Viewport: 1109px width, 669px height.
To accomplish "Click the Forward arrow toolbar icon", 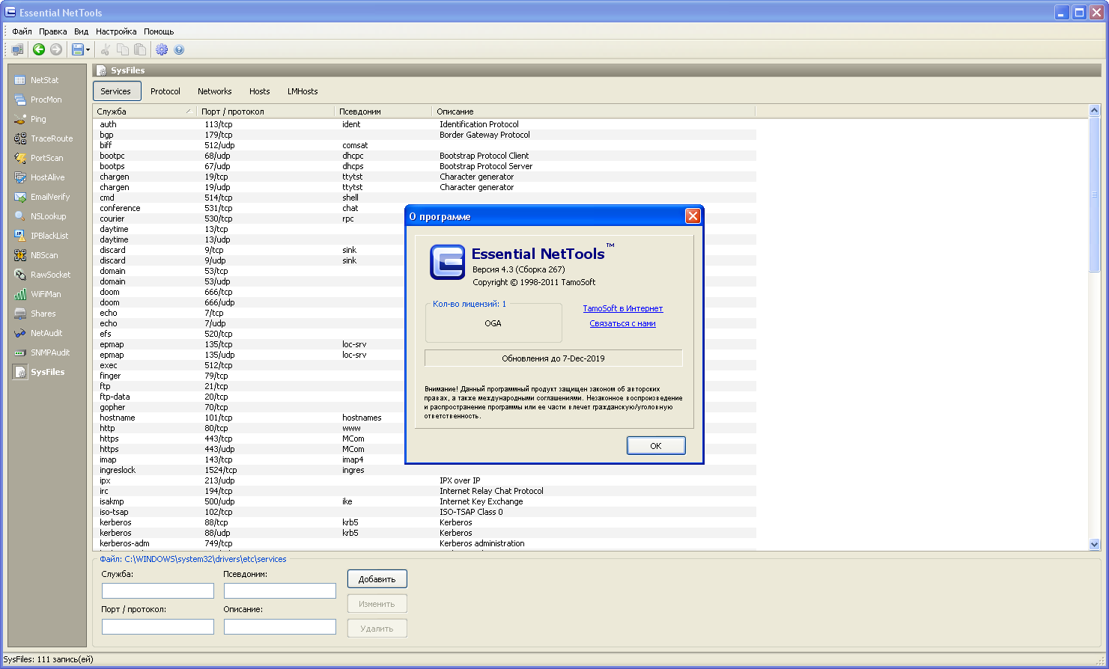I will tap(55, 49).
